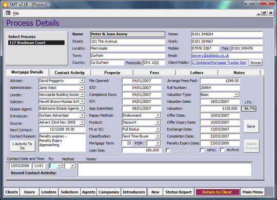Open the Source dropdown
The height and width of the screenshot is (200, 277).
82,122
